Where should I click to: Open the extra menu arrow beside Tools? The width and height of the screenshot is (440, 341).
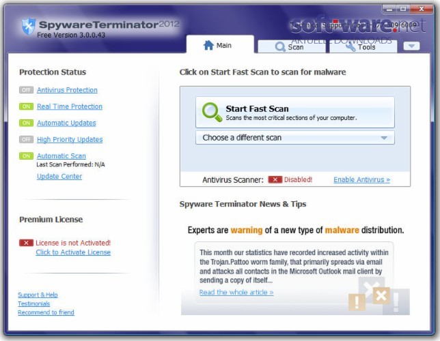[411, 46]
